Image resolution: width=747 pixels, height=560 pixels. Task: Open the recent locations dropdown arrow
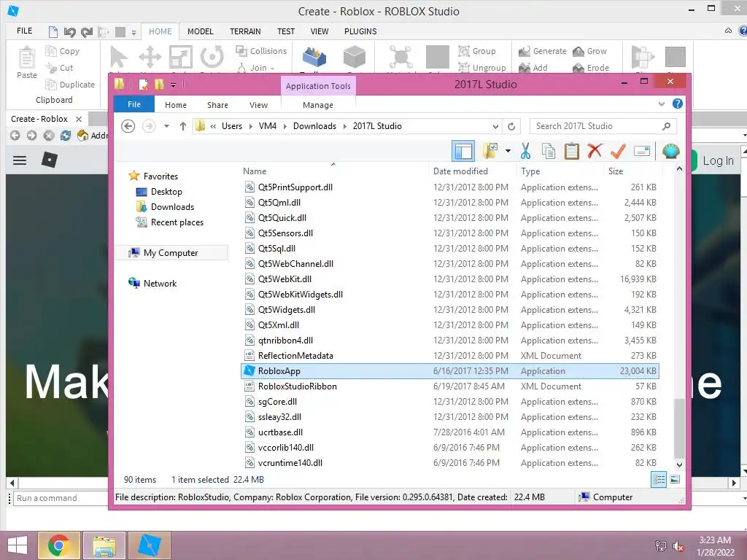click(x=166, y=126)
